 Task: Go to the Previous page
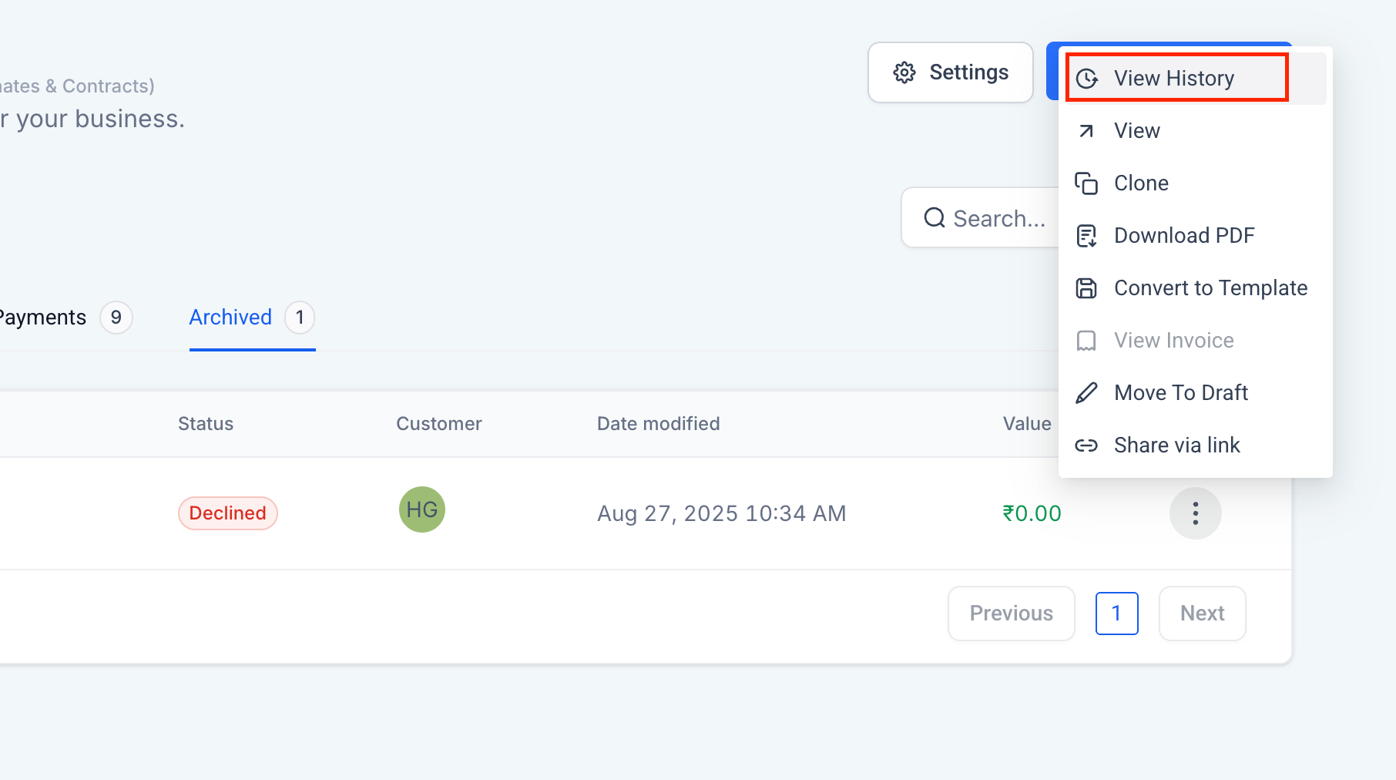pos(1011,614)
